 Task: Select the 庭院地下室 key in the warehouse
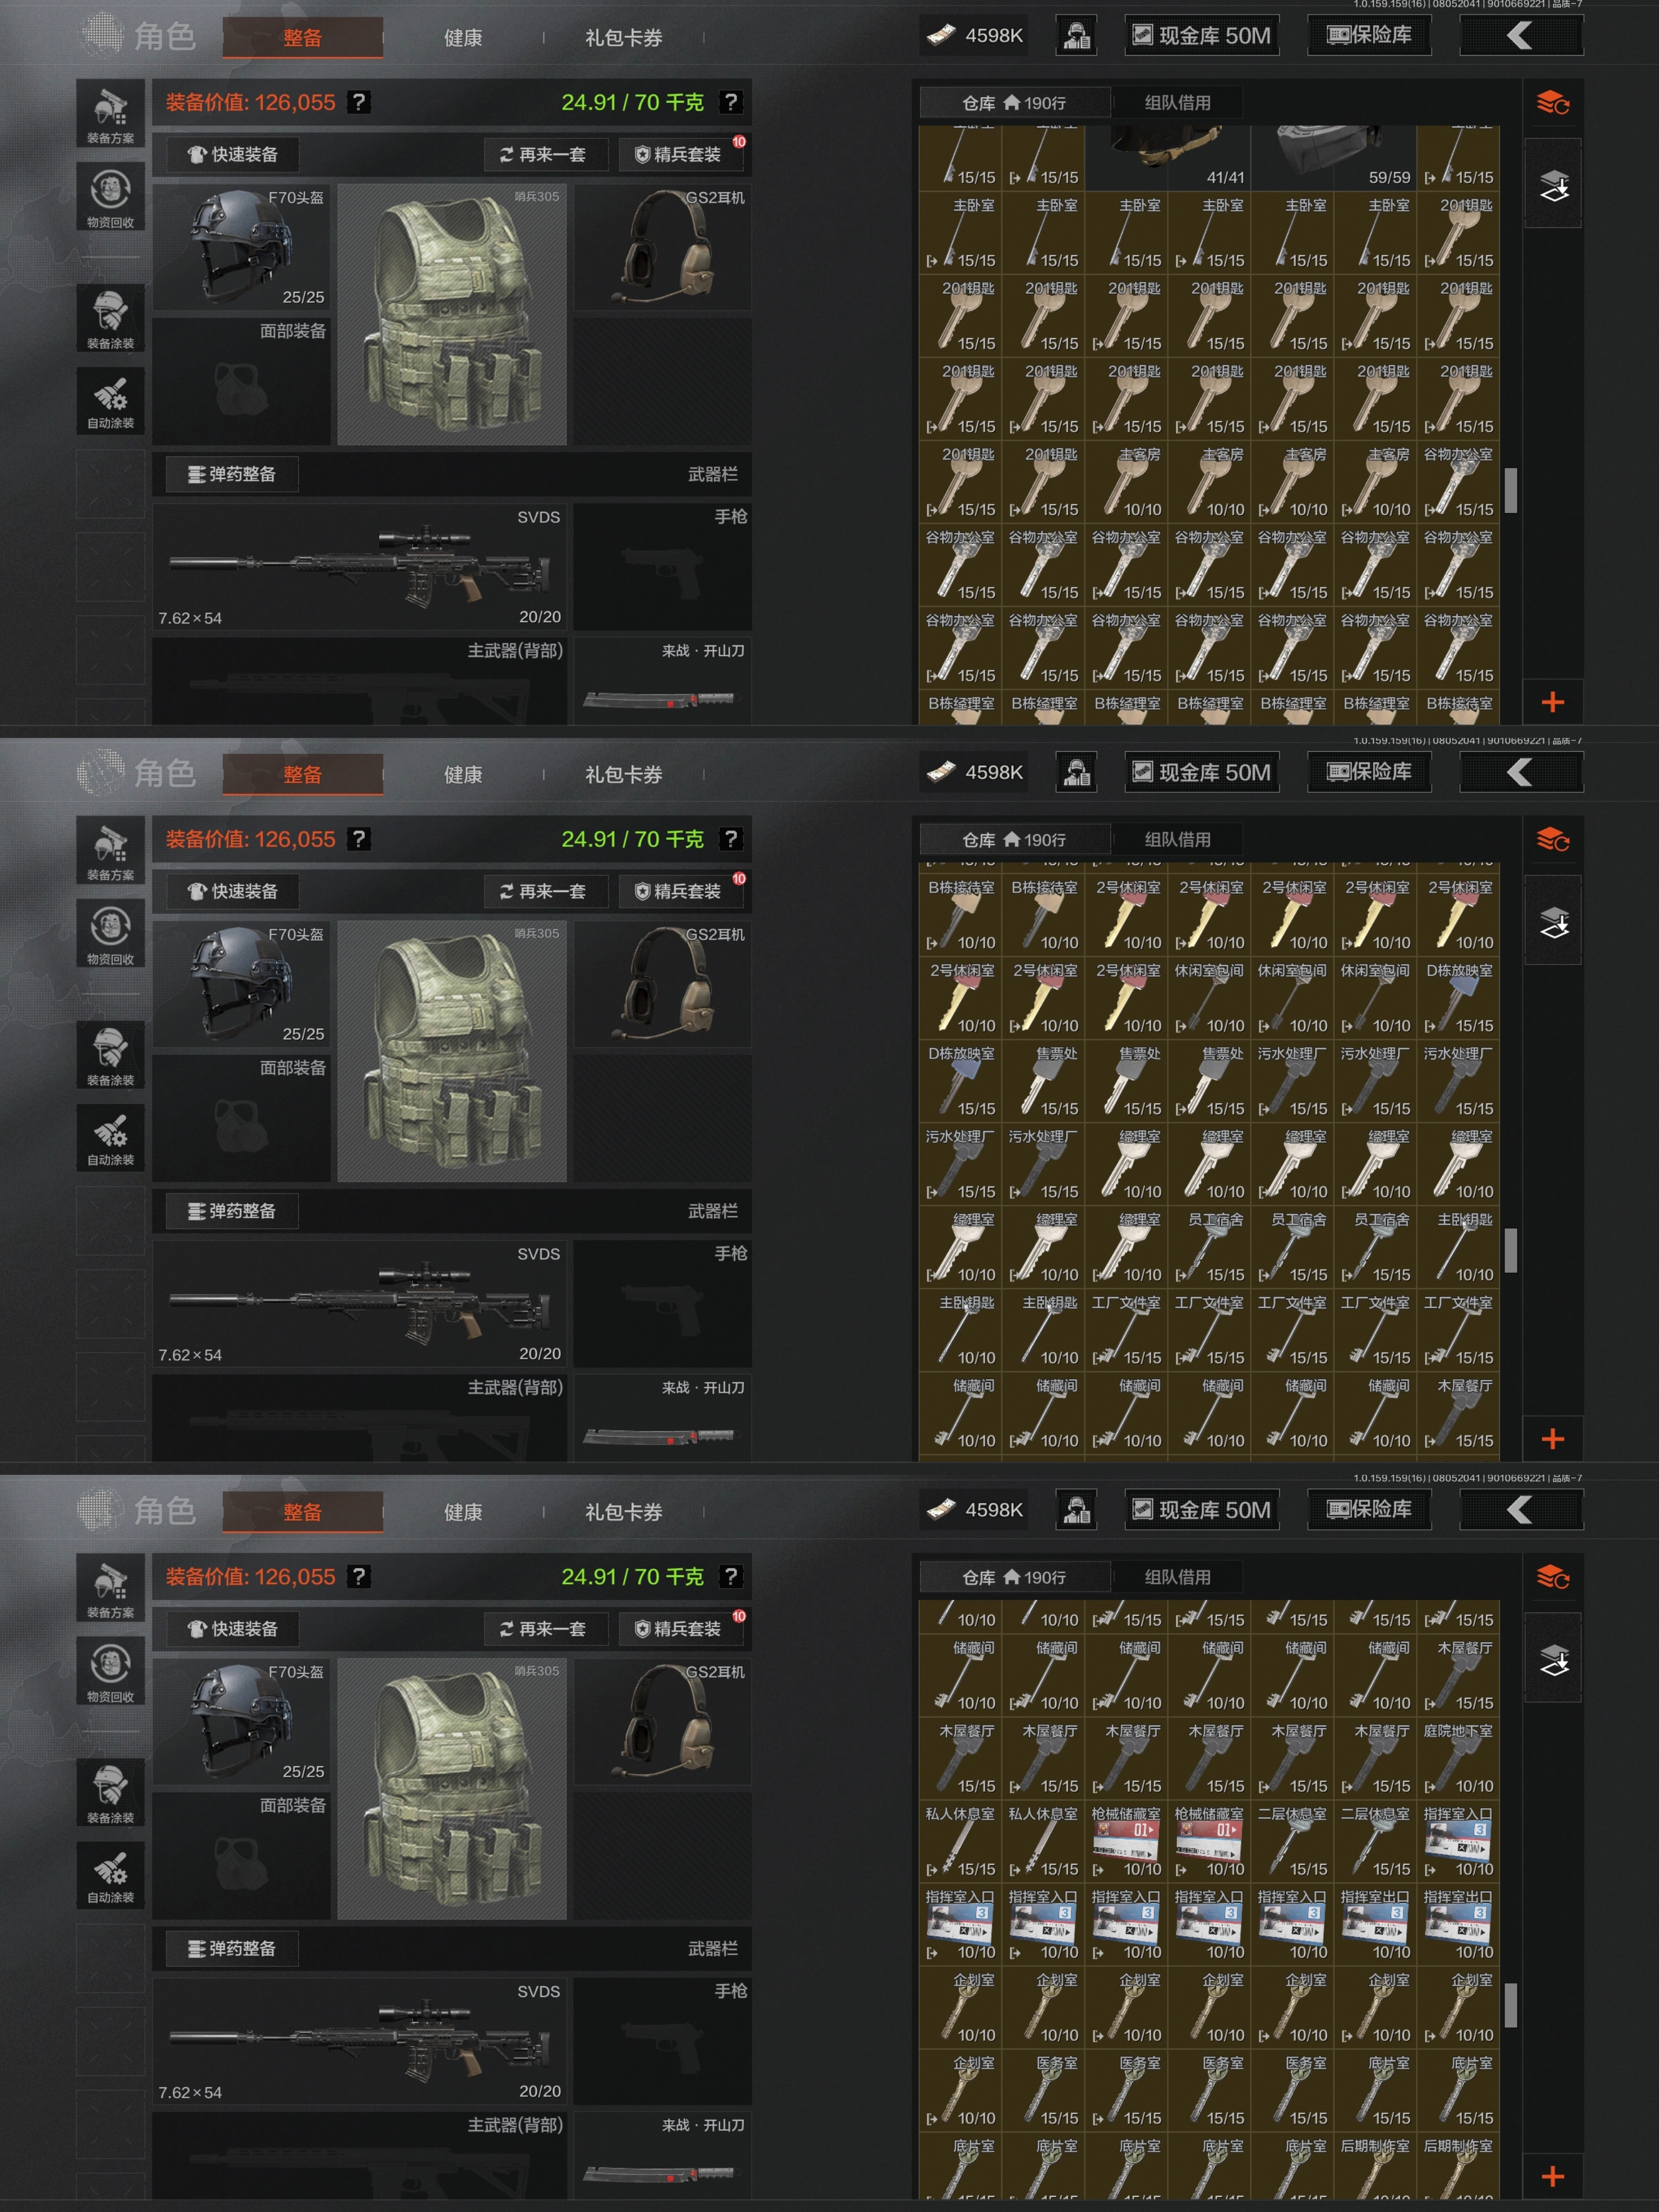tap(1458, 1758)
